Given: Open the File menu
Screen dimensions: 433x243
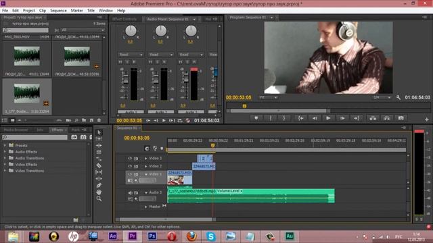Looking at the screenshot, I should [5, 11].
